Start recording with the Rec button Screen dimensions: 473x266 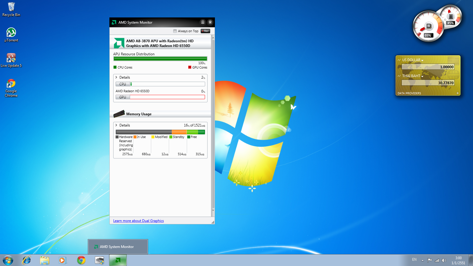205,31
